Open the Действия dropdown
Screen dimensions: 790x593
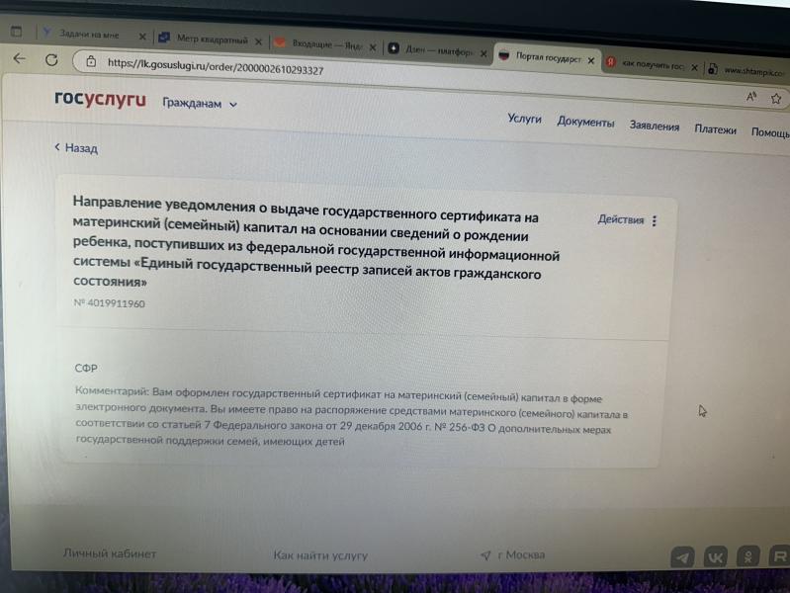pos(620,220)
